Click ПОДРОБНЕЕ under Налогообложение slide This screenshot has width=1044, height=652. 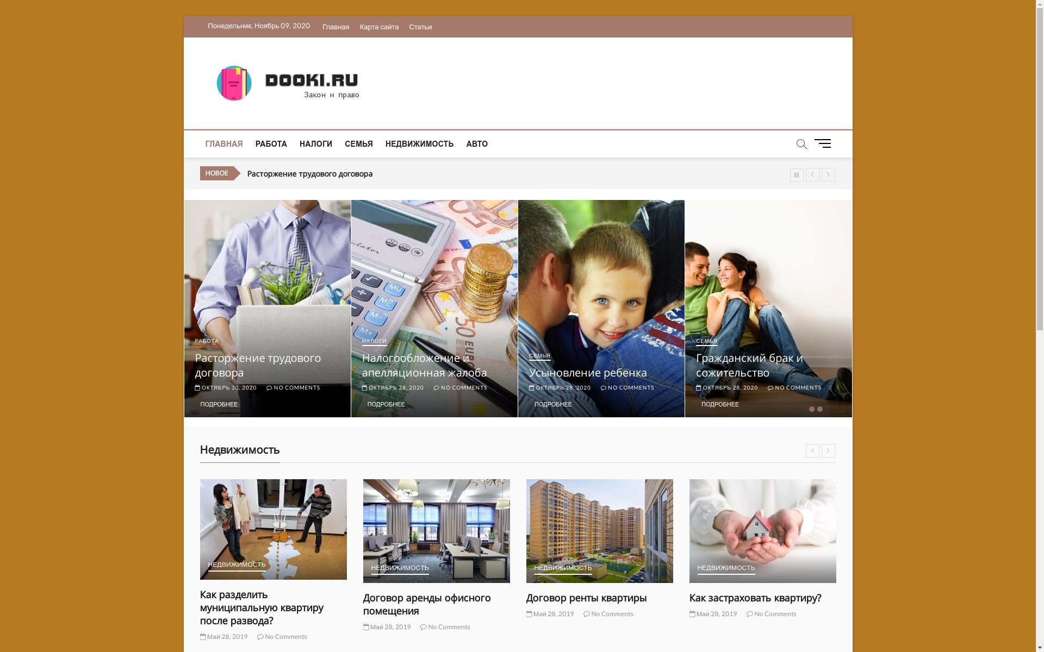tap(386, 404)
